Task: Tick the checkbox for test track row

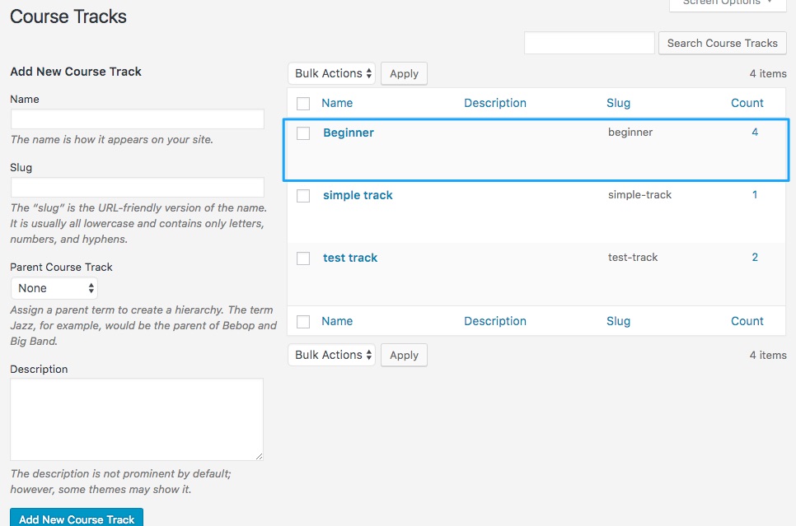Action: 303,258
